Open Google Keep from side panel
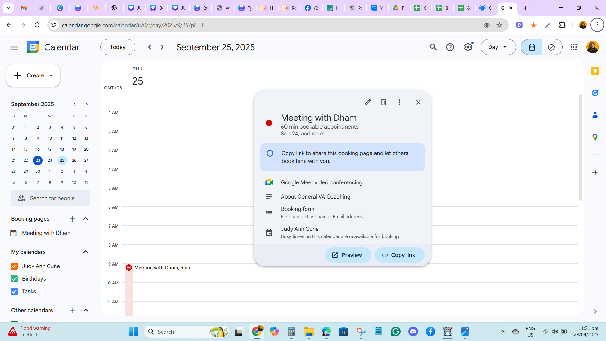 coord(595,71)
